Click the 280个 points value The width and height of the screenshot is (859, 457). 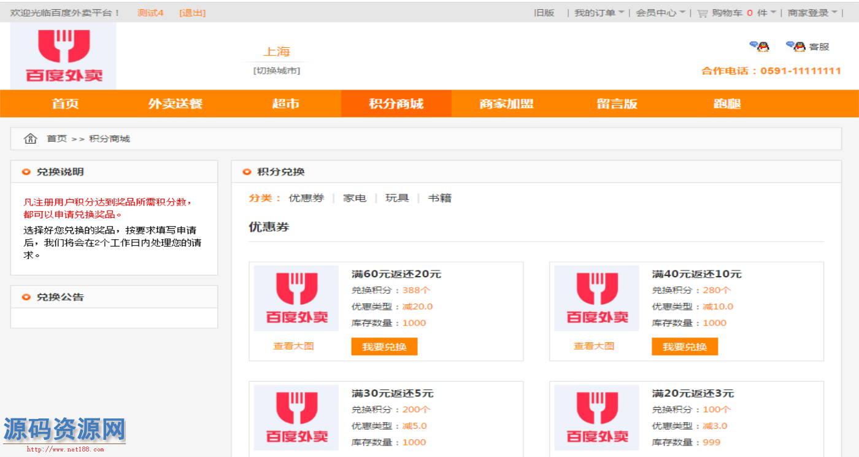[x=717, y=290]
